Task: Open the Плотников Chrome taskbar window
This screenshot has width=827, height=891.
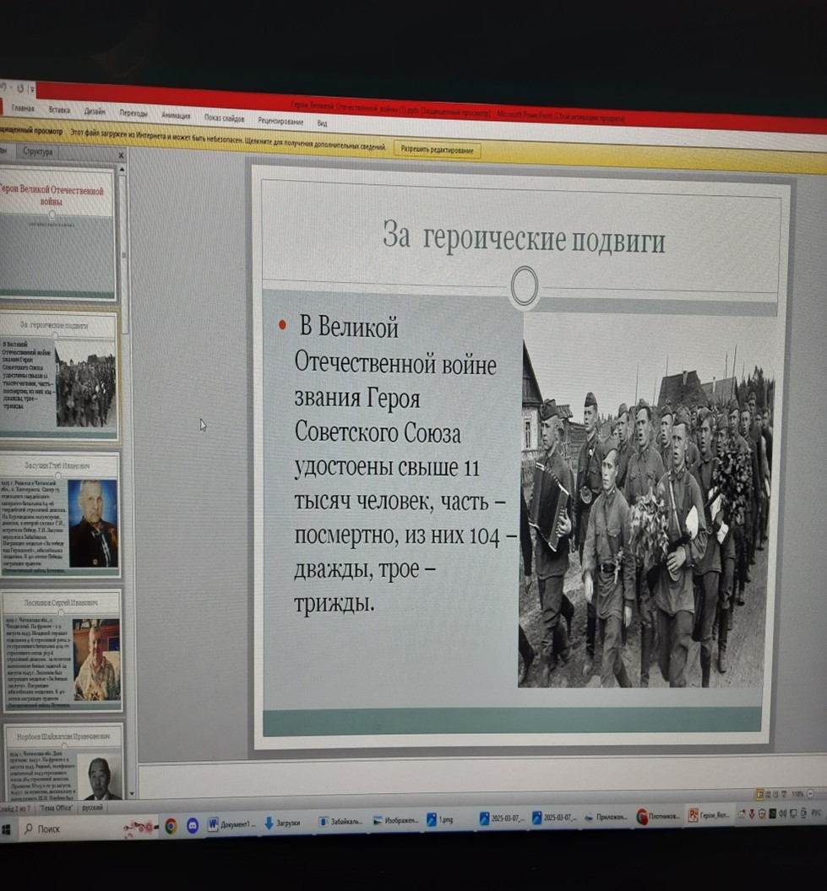Action: [x=658, y=816]
